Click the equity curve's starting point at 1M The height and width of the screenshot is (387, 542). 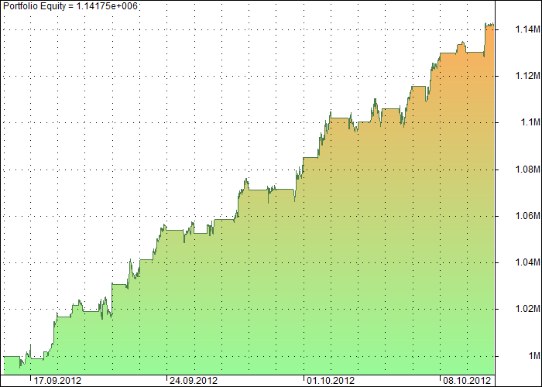(x=6, y=356)
